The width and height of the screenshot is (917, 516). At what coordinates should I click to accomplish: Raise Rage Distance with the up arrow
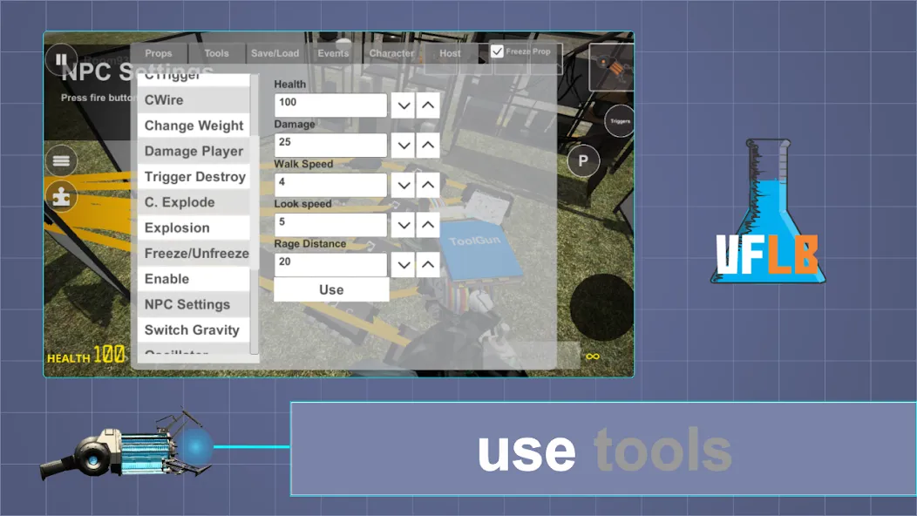[x=427, y=265]
